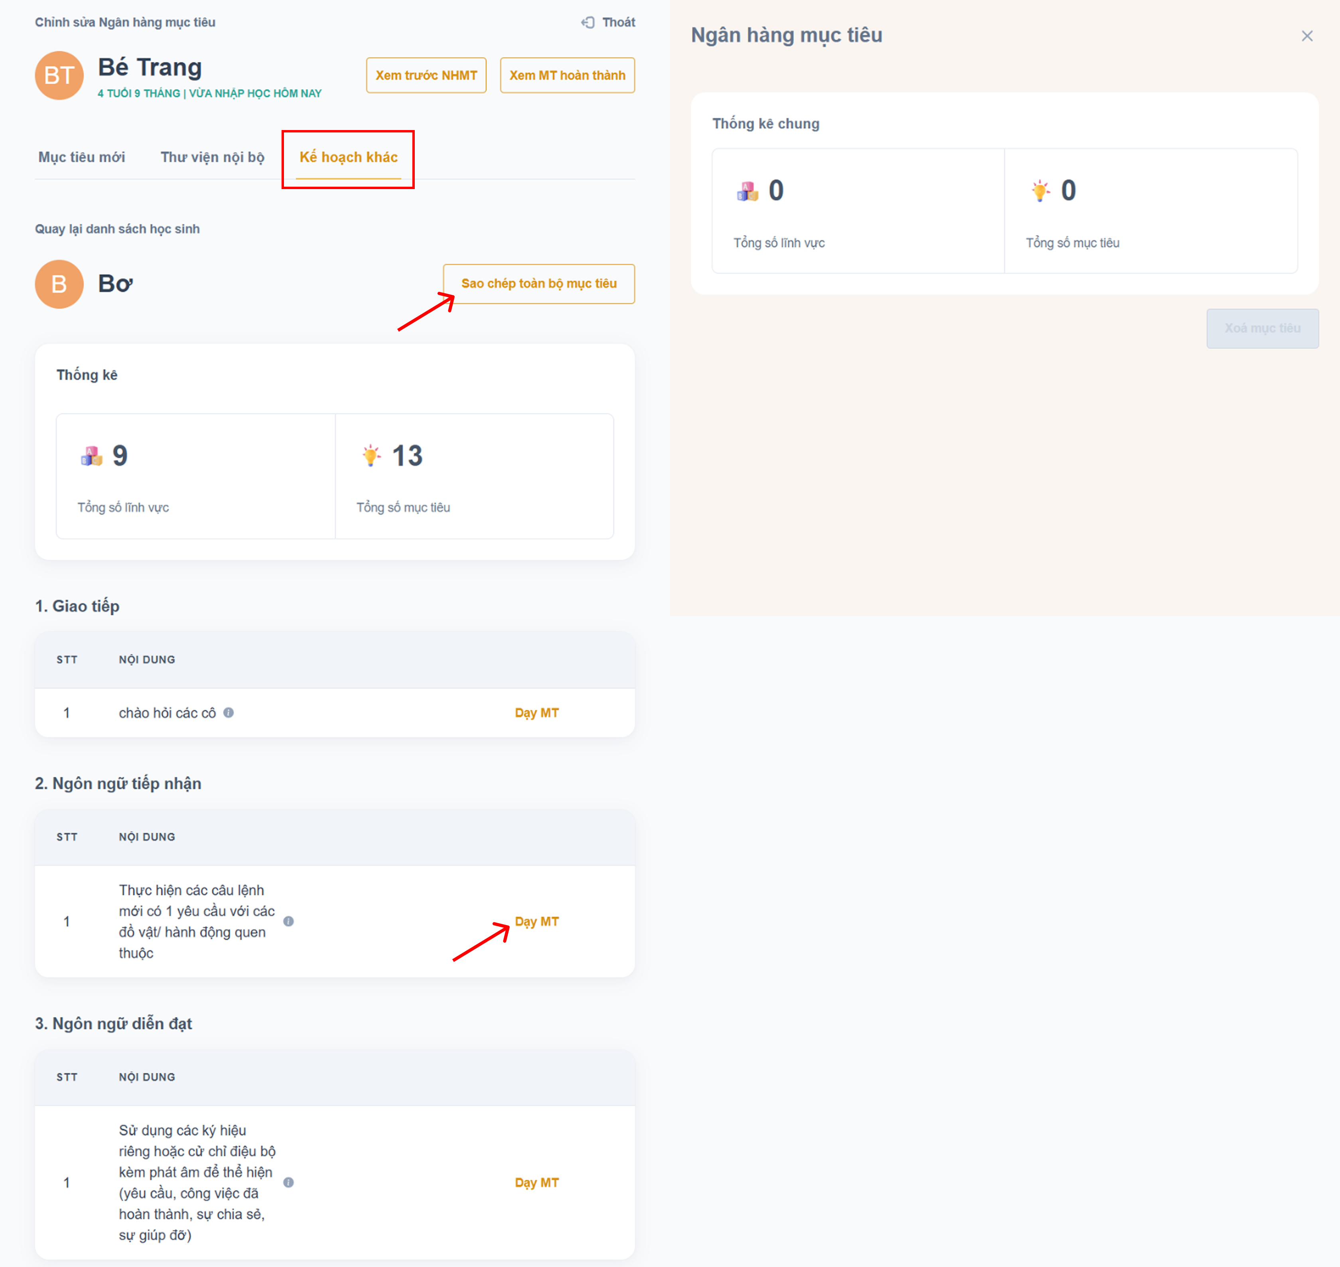This screenshot has width=1340, height=1267.
Task: Go back via Quay lại danh sách học sinh
Action: coord(117,229)
